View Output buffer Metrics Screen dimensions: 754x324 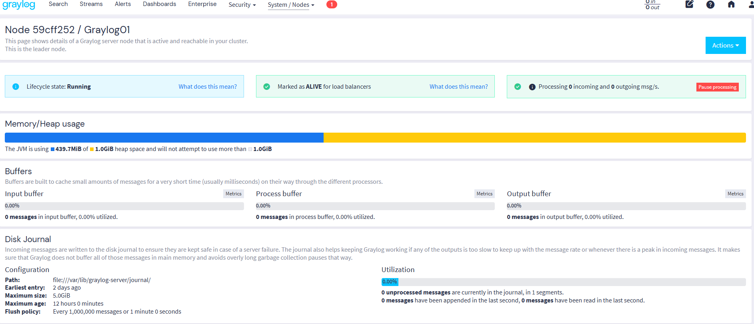click(735, 194)
